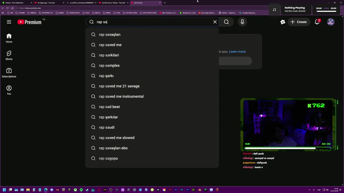
Task: Open the GitHub bookmark
Action: coord(227,13)
